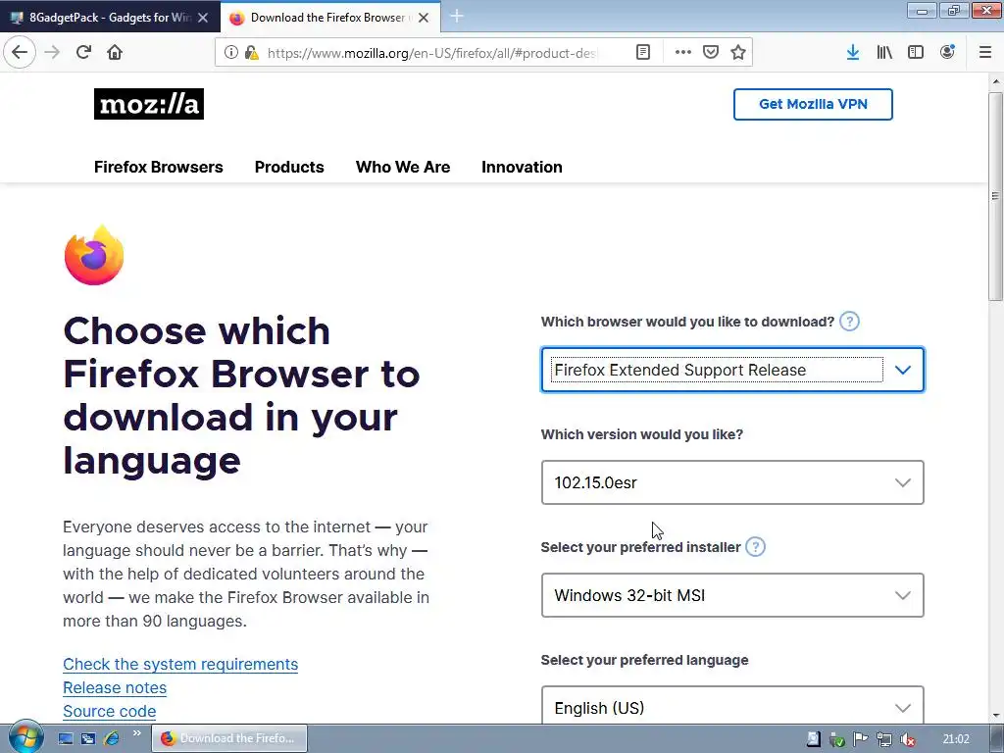Open the hamburger application menu
This screenshot has width=1004, height=753.
point(985,53)
